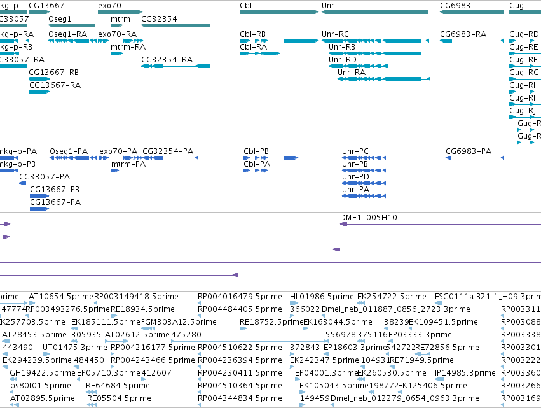
Task: Select the Cbl gene feature label
Action: (x=245, y=6)
